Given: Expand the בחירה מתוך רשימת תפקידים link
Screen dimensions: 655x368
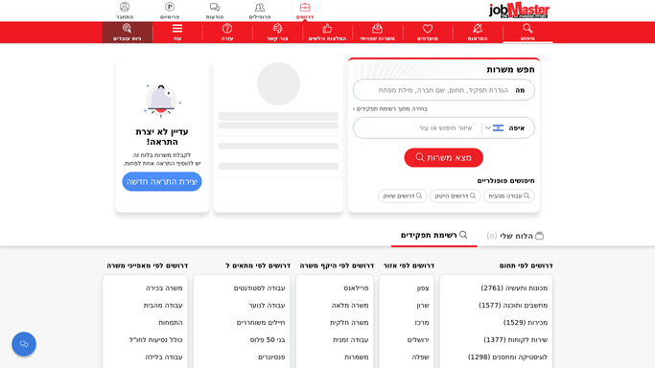Looking at the screenshot, I should [x=389, y=109].
